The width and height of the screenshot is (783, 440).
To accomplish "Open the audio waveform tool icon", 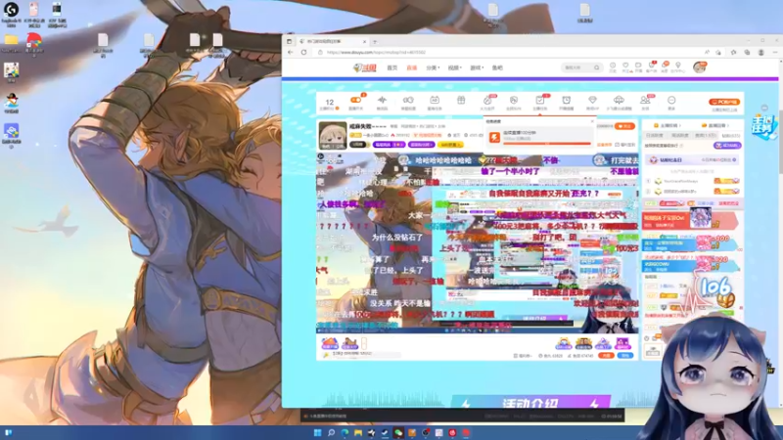I will coord(382,101).
